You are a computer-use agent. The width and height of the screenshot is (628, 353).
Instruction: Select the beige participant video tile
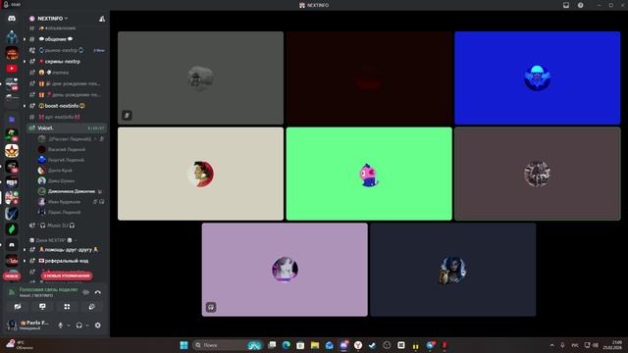[x=200, y=174]
